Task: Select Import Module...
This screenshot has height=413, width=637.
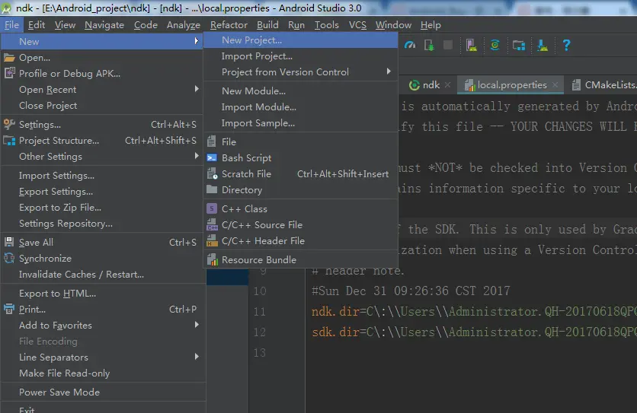Action: pyautogui.click(x=301, y=107)
